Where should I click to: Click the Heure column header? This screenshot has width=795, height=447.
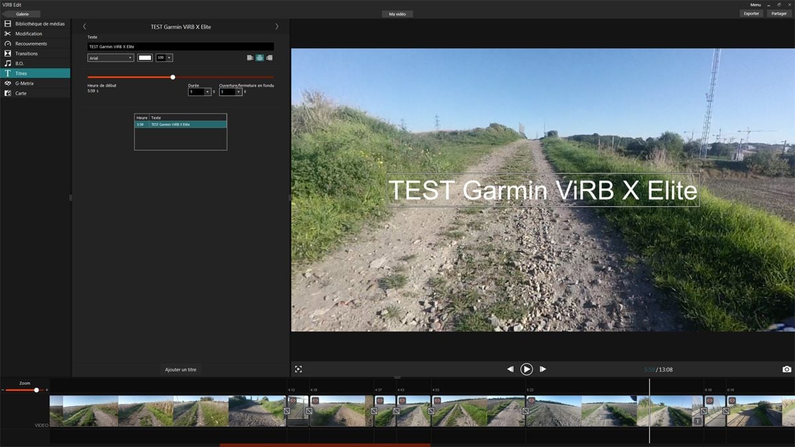click(x=142, y=118)
